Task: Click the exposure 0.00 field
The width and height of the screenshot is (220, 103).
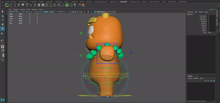Action: [84, 12]
